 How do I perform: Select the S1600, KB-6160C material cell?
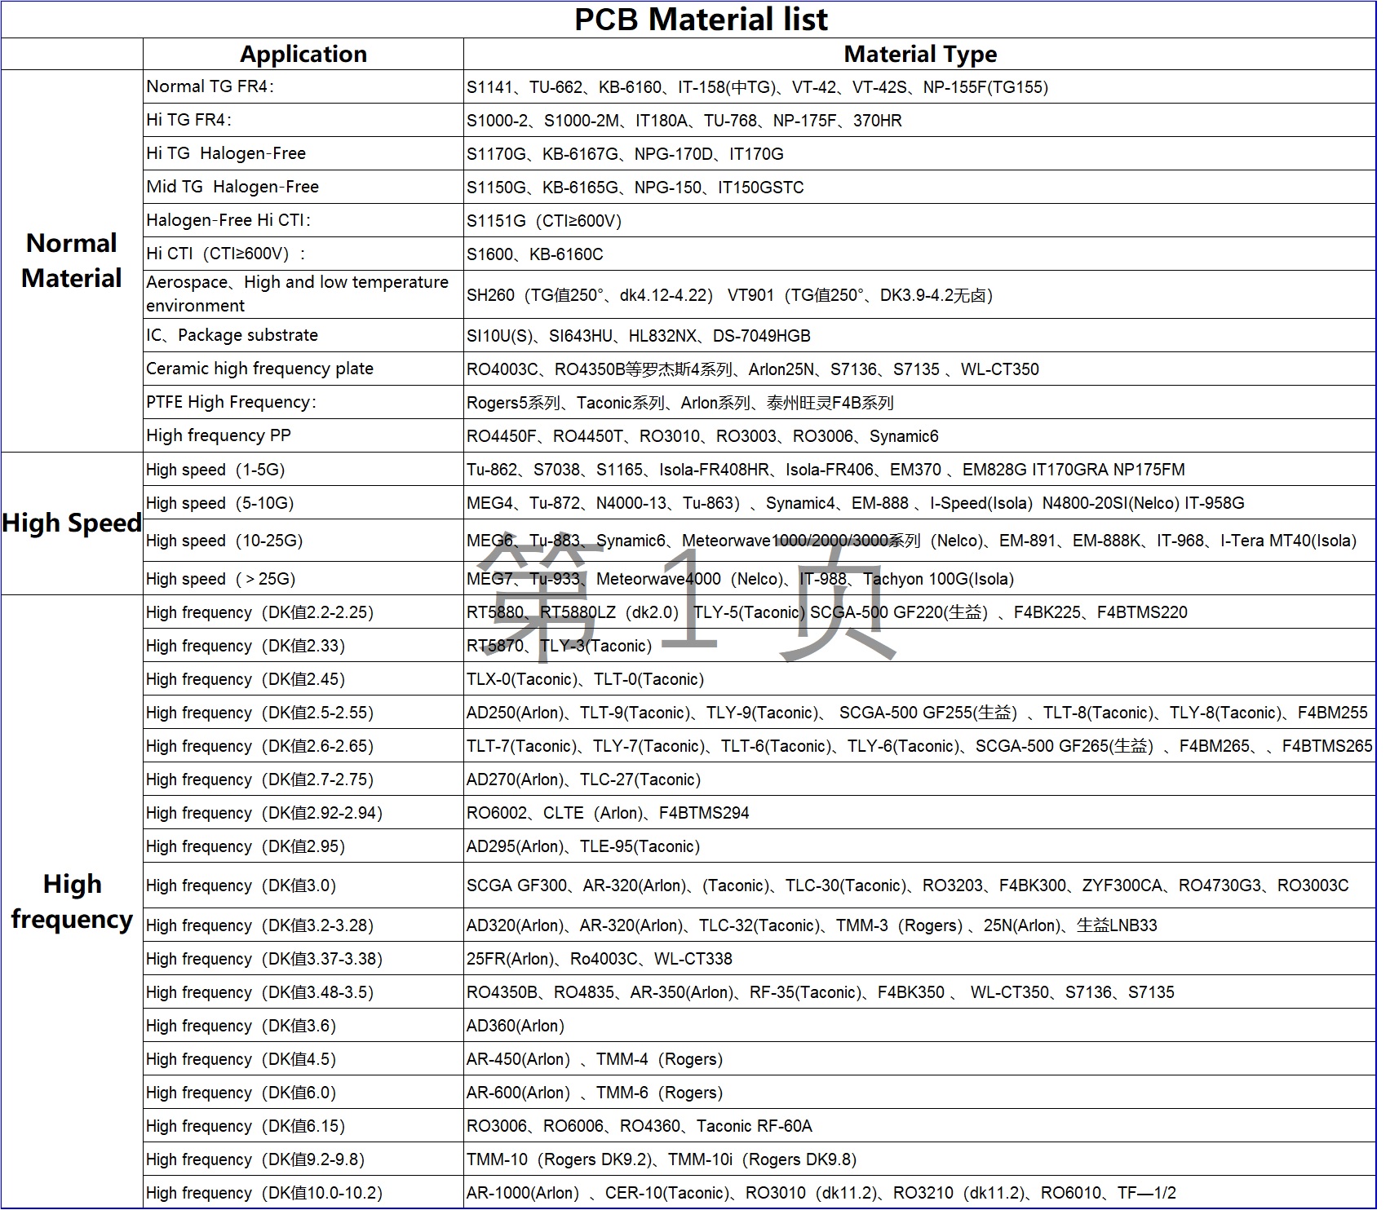[x=919, y=254]
